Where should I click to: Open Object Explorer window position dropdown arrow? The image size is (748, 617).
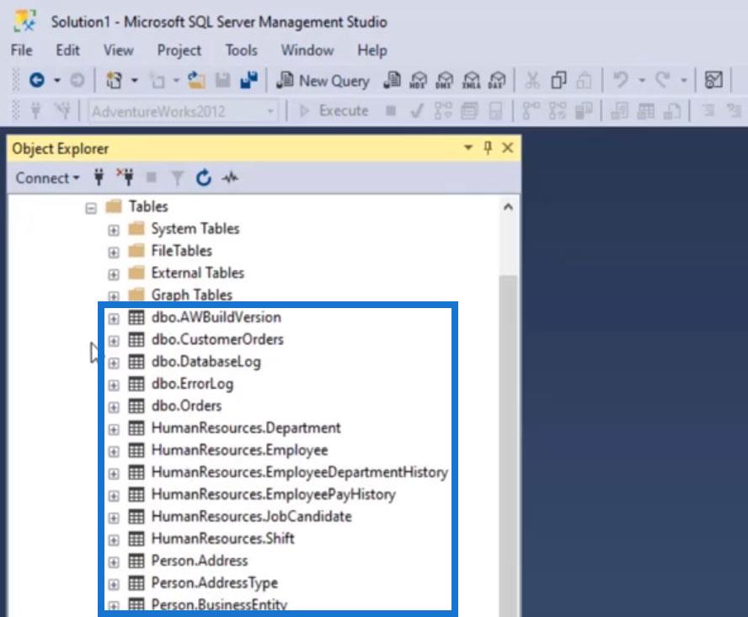click(x=468, y=148)
